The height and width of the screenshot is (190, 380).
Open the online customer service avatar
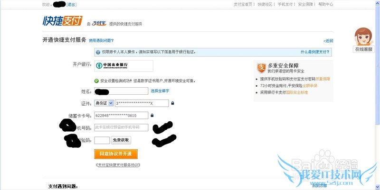tap(363, 36)
